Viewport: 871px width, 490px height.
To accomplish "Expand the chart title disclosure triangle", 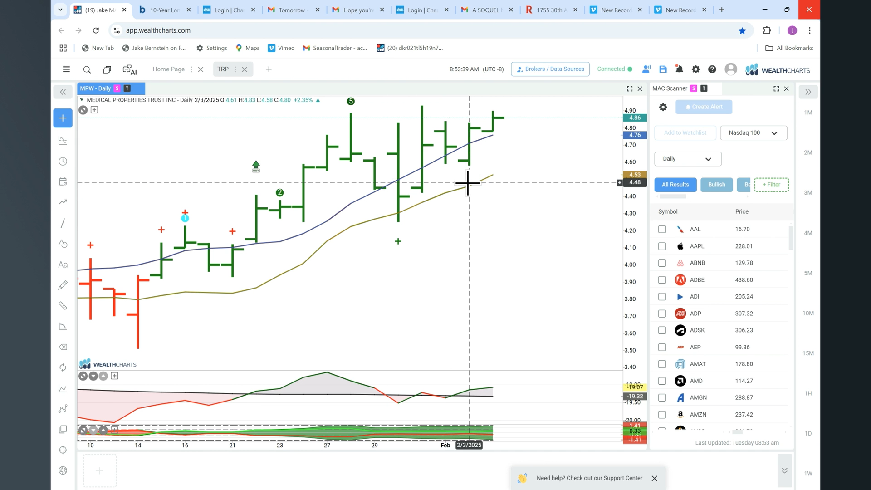I will click(x=82, y=100).
